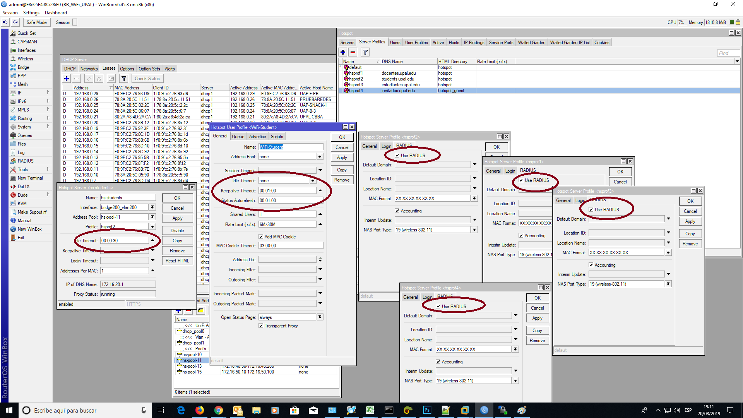This screenshot has height=418, width=743.
Task: Launch New Terminal from the sidebar
Action: [x=30, y=178]
